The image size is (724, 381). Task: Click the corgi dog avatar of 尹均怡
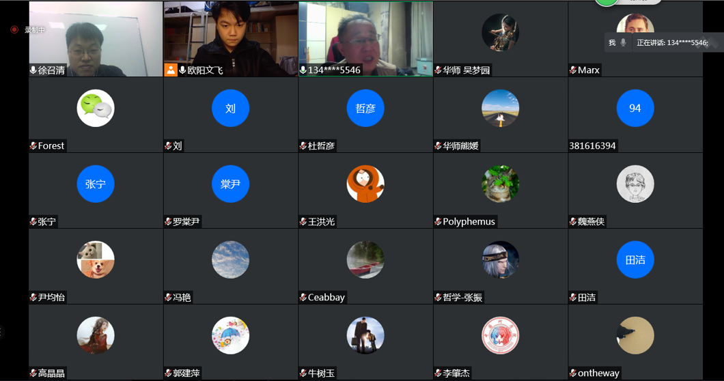96,260
